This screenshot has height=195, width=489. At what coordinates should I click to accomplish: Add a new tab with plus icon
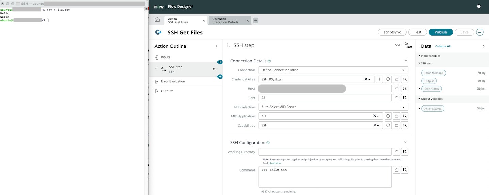pos(256,20)
